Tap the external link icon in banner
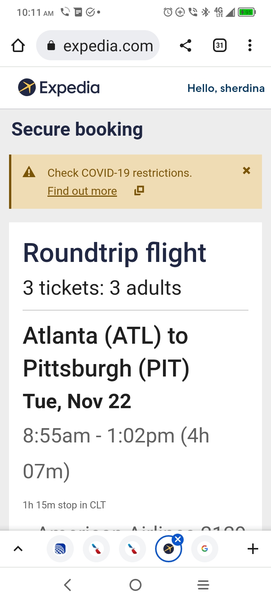Image resolution: width=271 pixels, height=603 pixels. [x=139, y=190]
